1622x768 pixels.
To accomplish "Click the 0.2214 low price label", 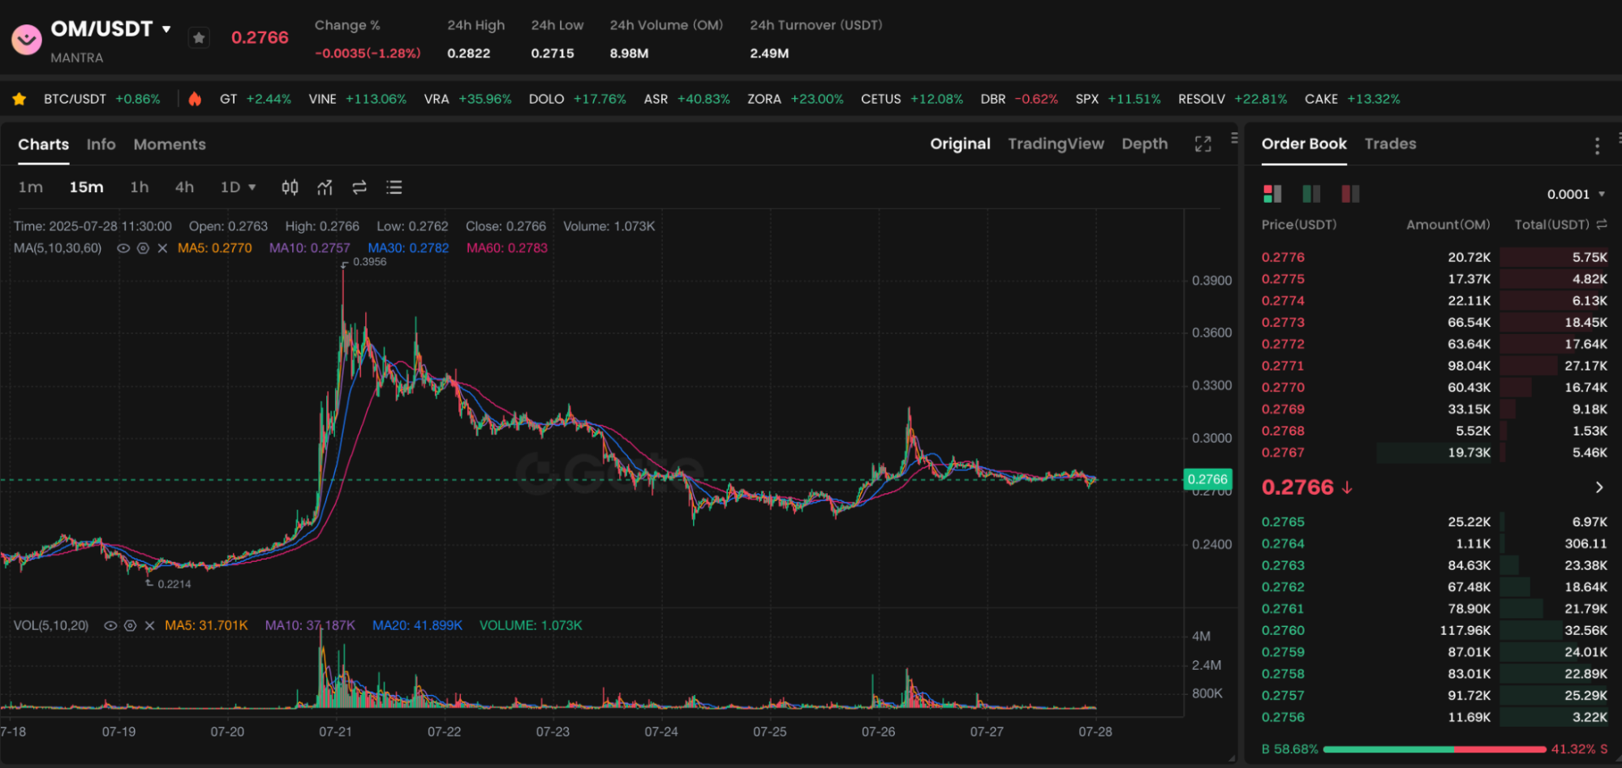I will coord(174,584).
